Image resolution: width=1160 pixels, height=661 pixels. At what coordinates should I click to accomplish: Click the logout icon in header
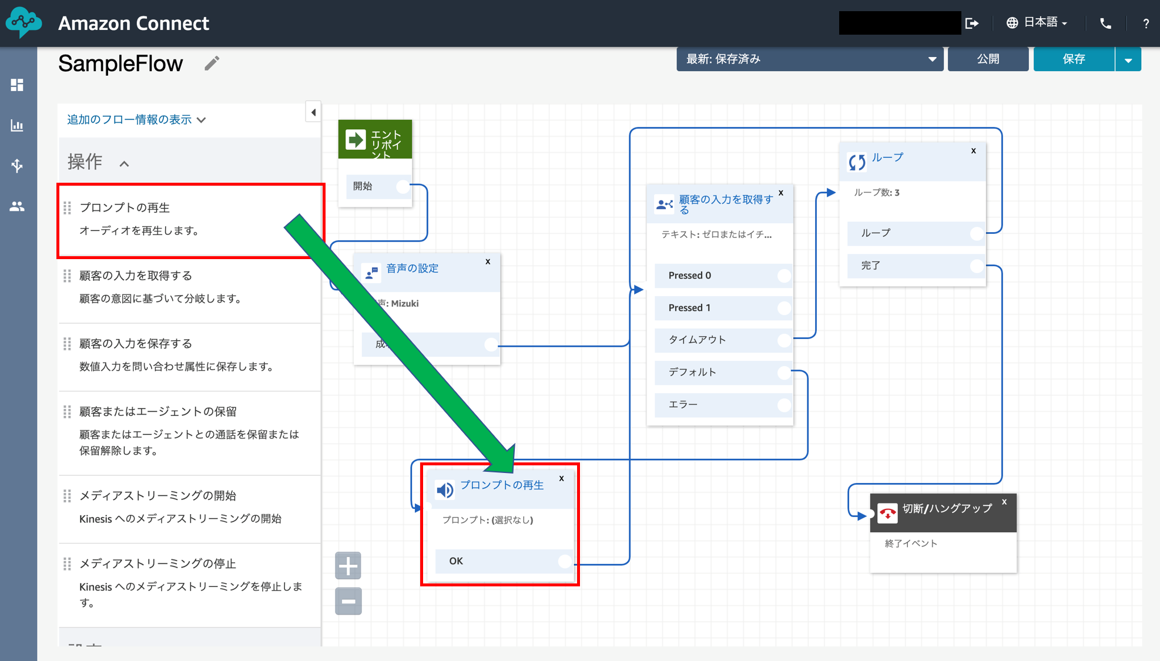[x=972, y=23]
